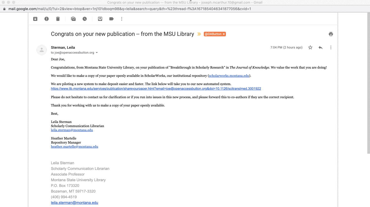Click the 'Repository Manager' line
This screenshot has height=207, width=370.
click(x=66, y=143)
